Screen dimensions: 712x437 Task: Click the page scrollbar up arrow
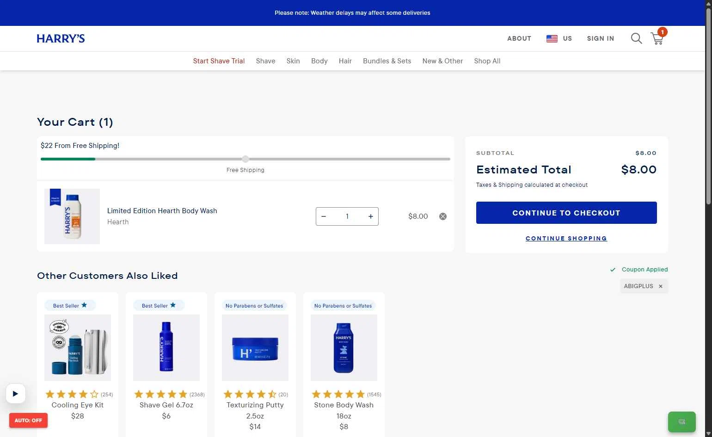[708, 3]
